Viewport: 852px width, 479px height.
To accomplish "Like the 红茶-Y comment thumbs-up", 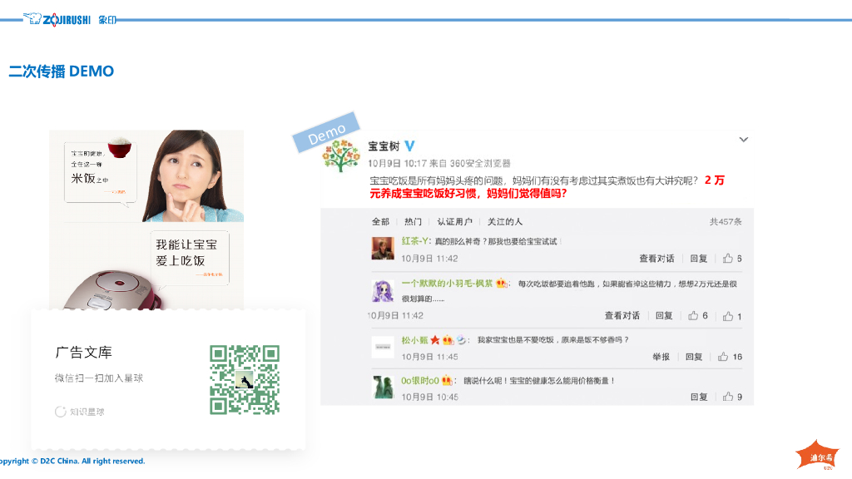I will 728,259.
